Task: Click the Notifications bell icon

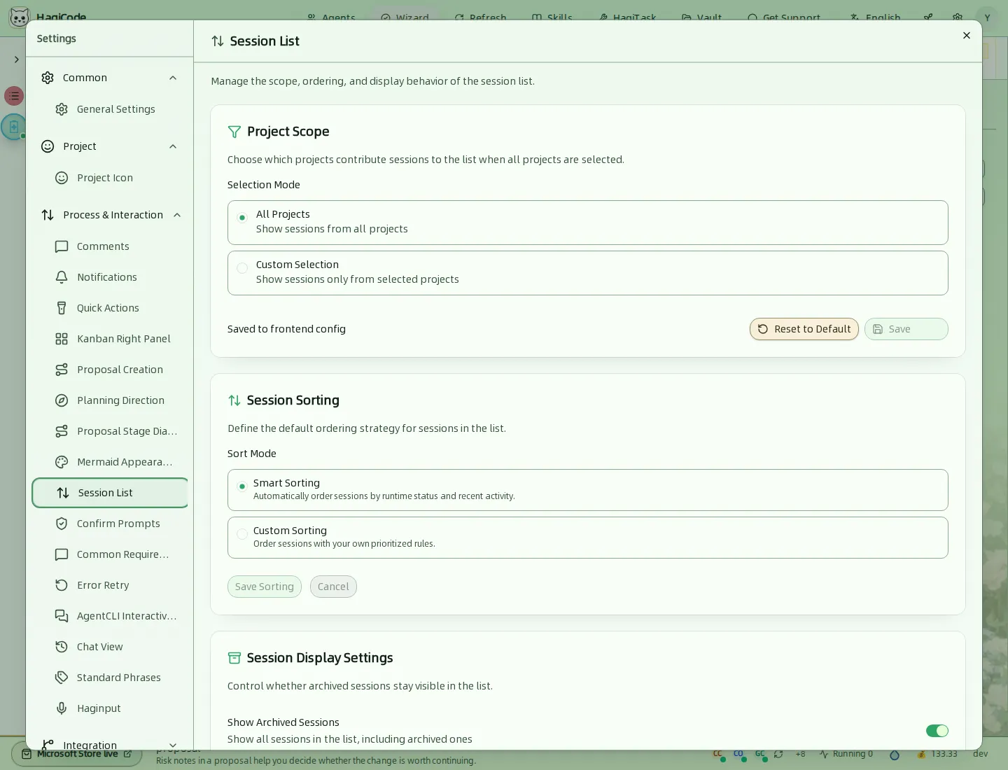Action: click(x=62, y=277)
